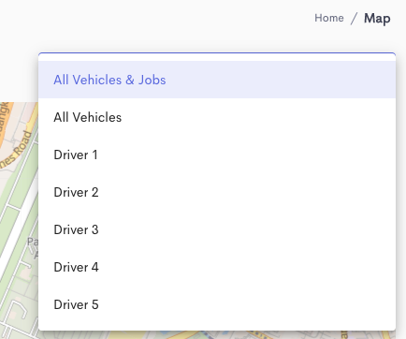Viewport: 406px width, 339px height.
Task: Choose All Vehicles from the list
Action: pyautogui.click(x=217, y=117)
